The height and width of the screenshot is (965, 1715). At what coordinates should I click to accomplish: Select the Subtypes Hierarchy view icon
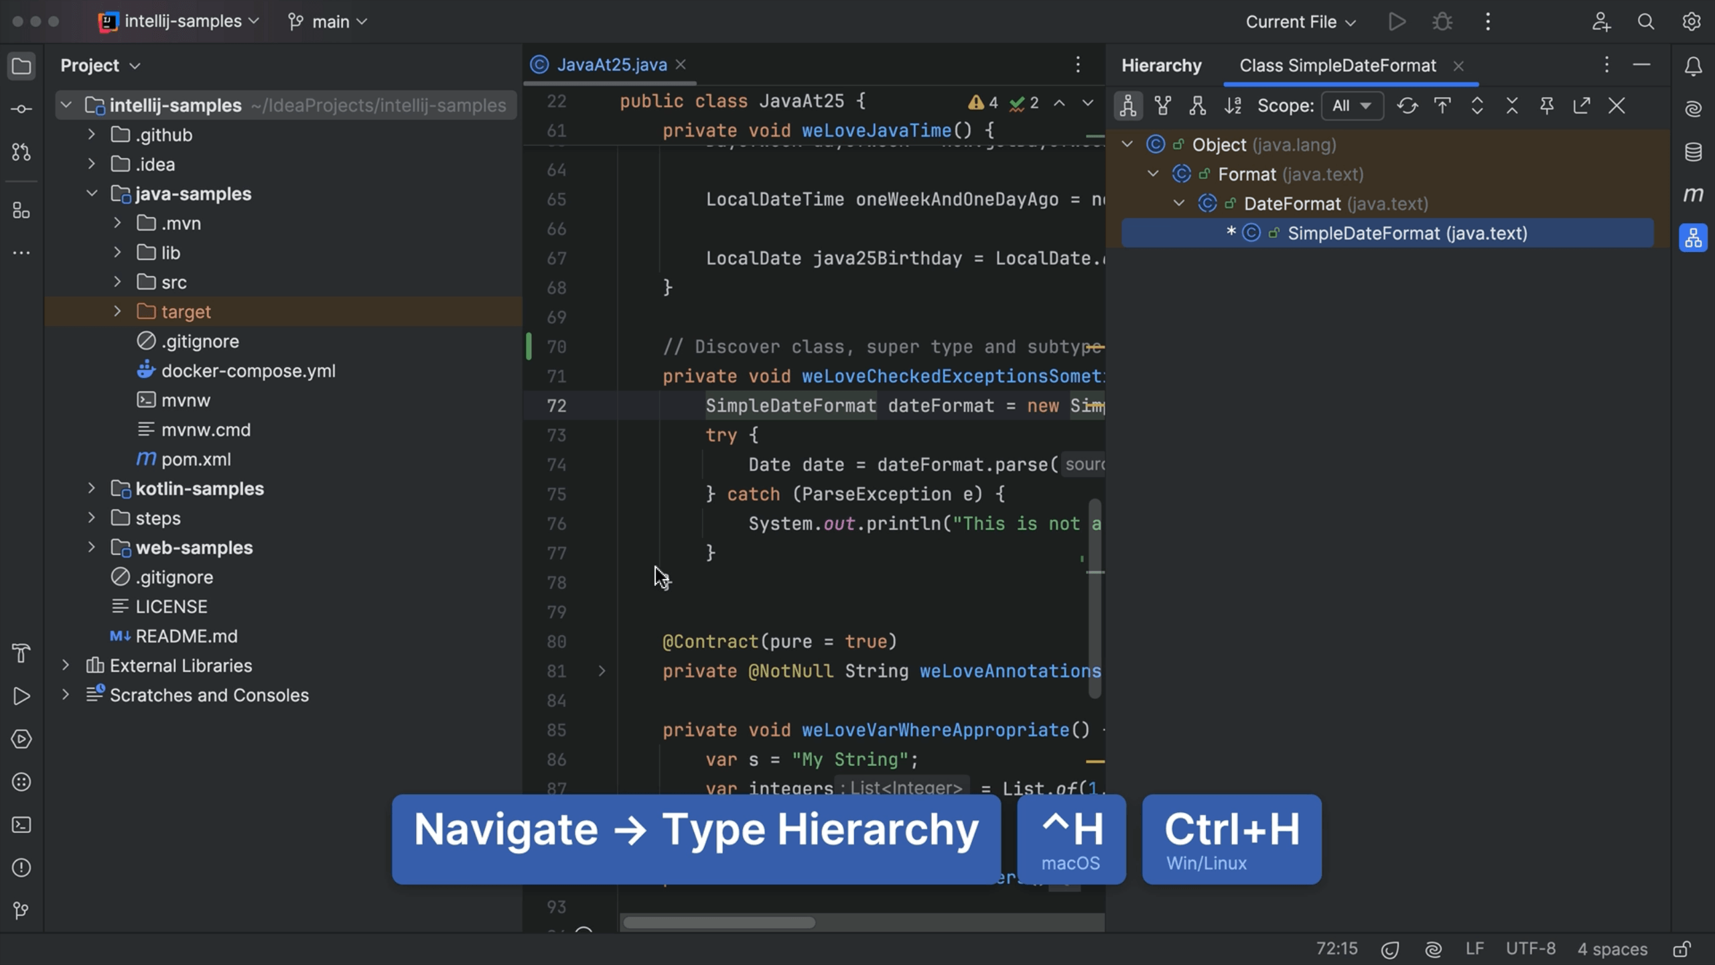[1198, 105]
